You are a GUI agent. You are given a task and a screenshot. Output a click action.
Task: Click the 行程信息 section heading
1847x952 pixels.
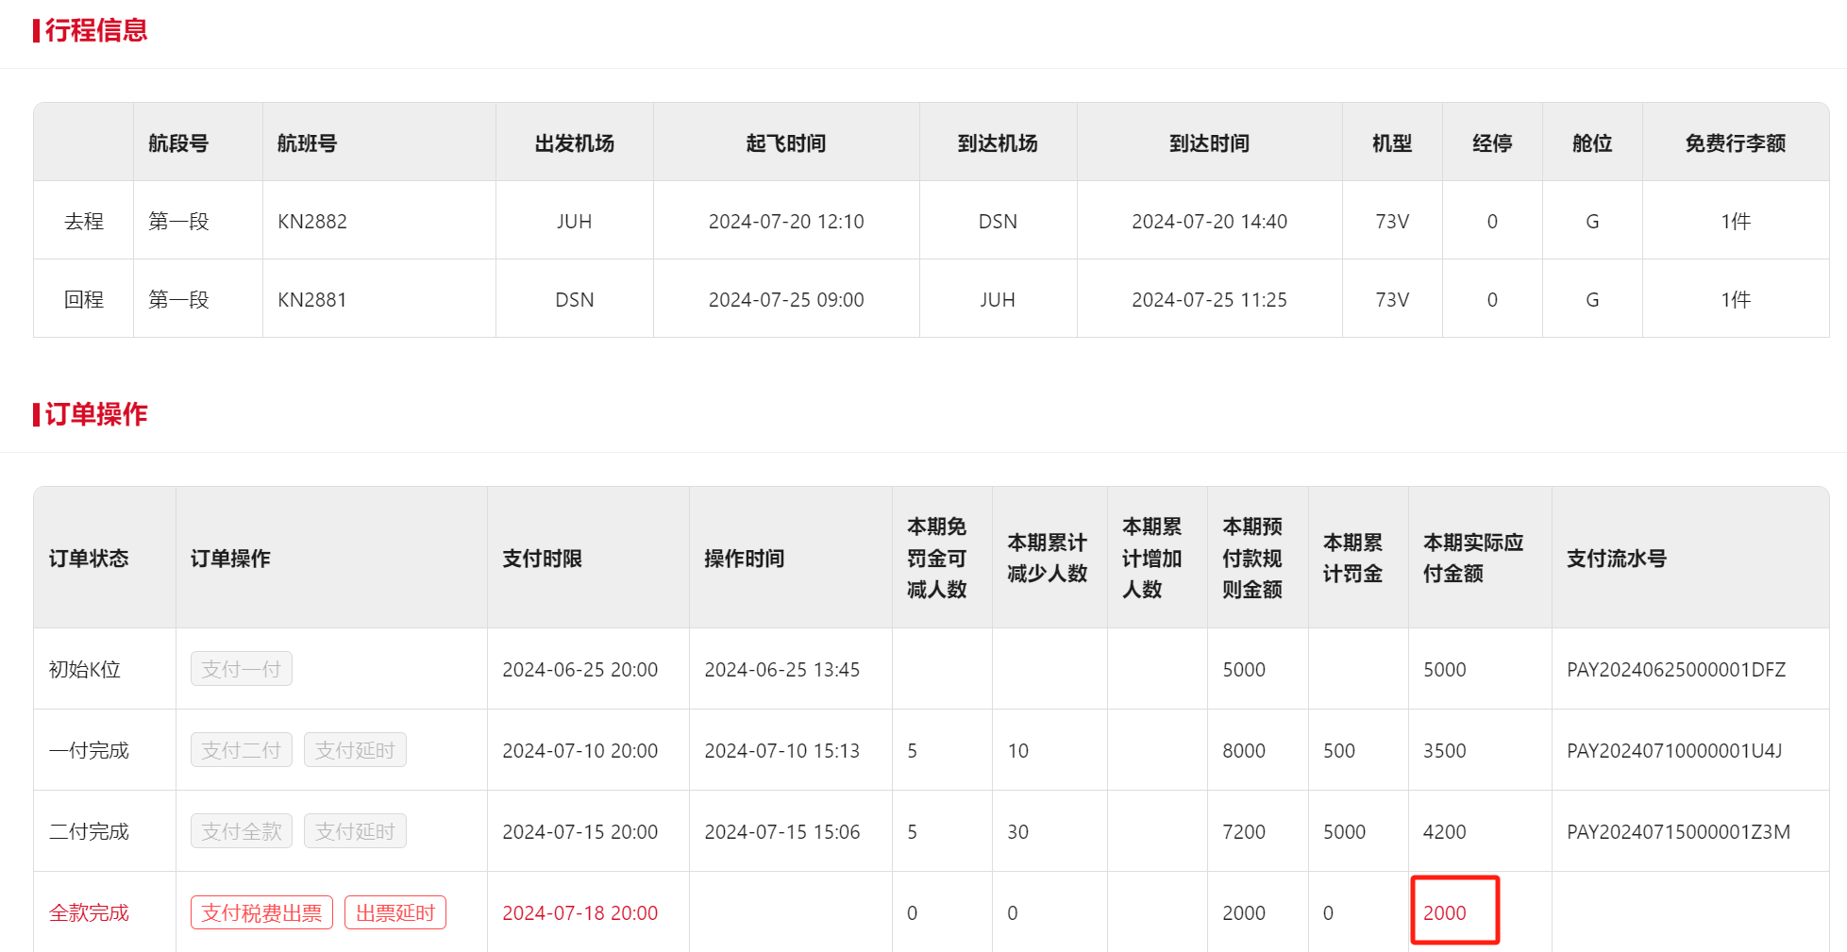95,30
